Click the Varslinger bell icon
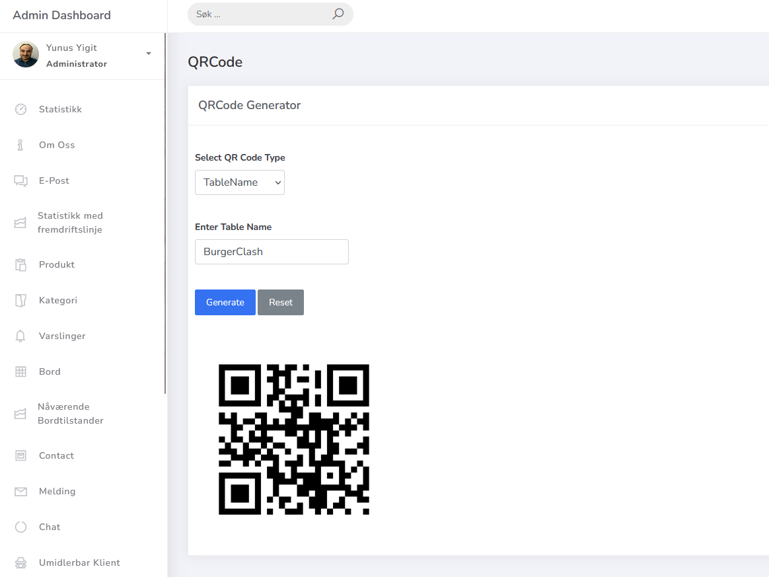769x577 pixels. click(20, 336)
